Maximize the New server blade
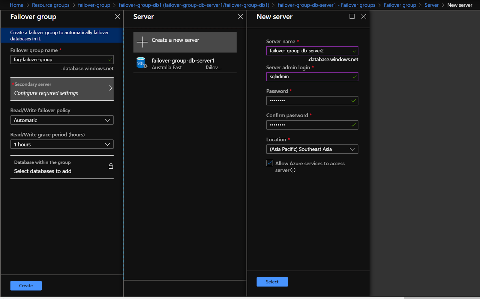The width and height of the screenshot is (480, 299). click(x=352, y=16)
